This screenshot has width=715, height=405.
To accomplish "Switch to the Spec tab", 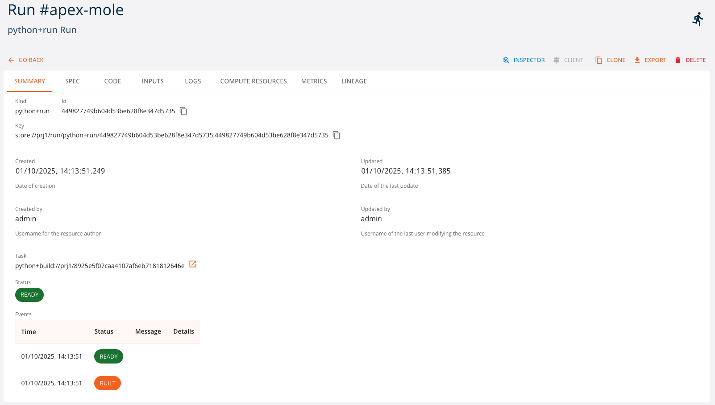I will pos(72,81).
